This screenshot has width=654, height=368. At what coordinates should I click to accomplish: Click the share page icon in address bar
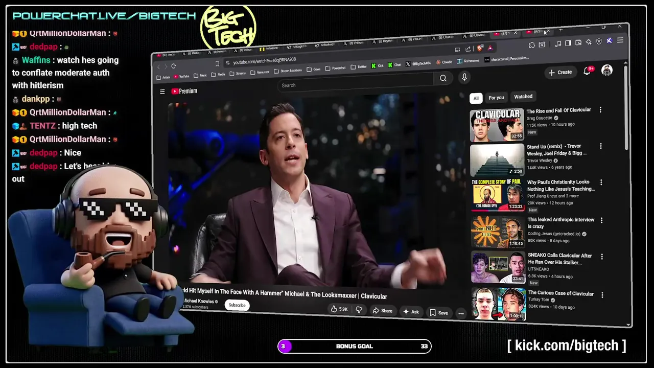pos(468,49)
